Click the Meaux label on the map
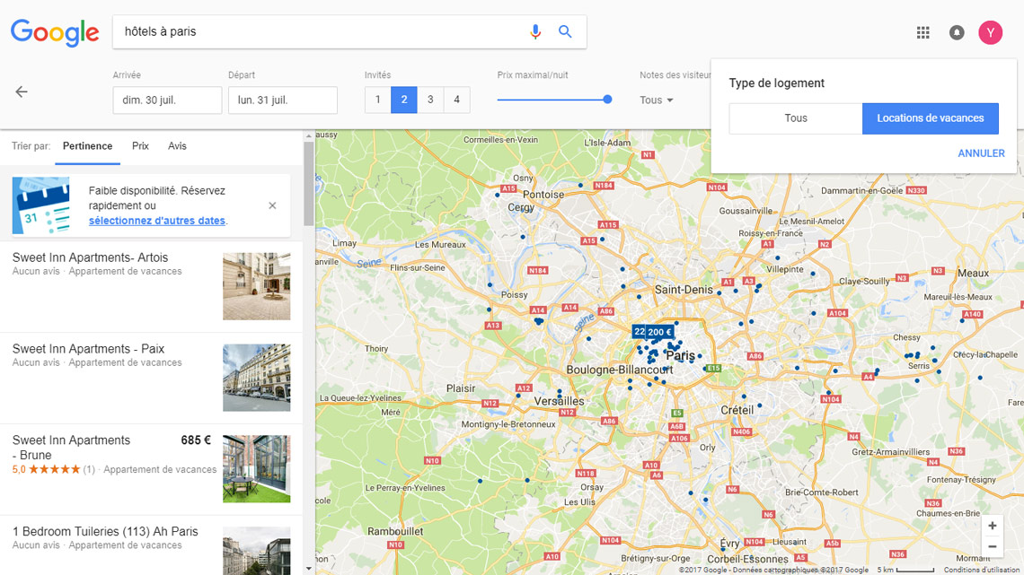This screenshot has width=1024, height=575. tap(973, 274)
